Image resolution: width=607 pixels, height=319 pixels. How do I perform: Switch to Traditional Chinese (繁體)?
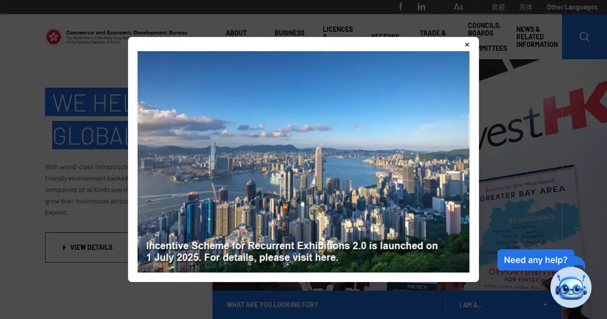point(498,7)
